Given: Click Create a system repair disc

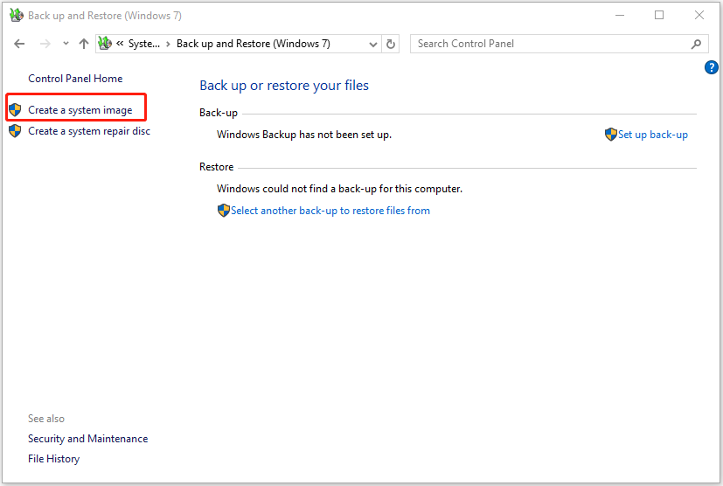Looking at the screenshot, I should click(89, 131).
